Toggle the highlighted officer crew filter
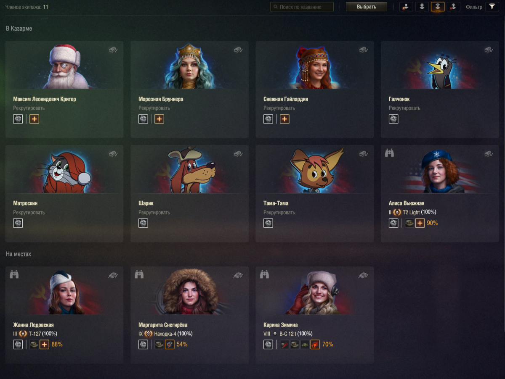This screenshot has height=379, width=505. click(438, 7)
